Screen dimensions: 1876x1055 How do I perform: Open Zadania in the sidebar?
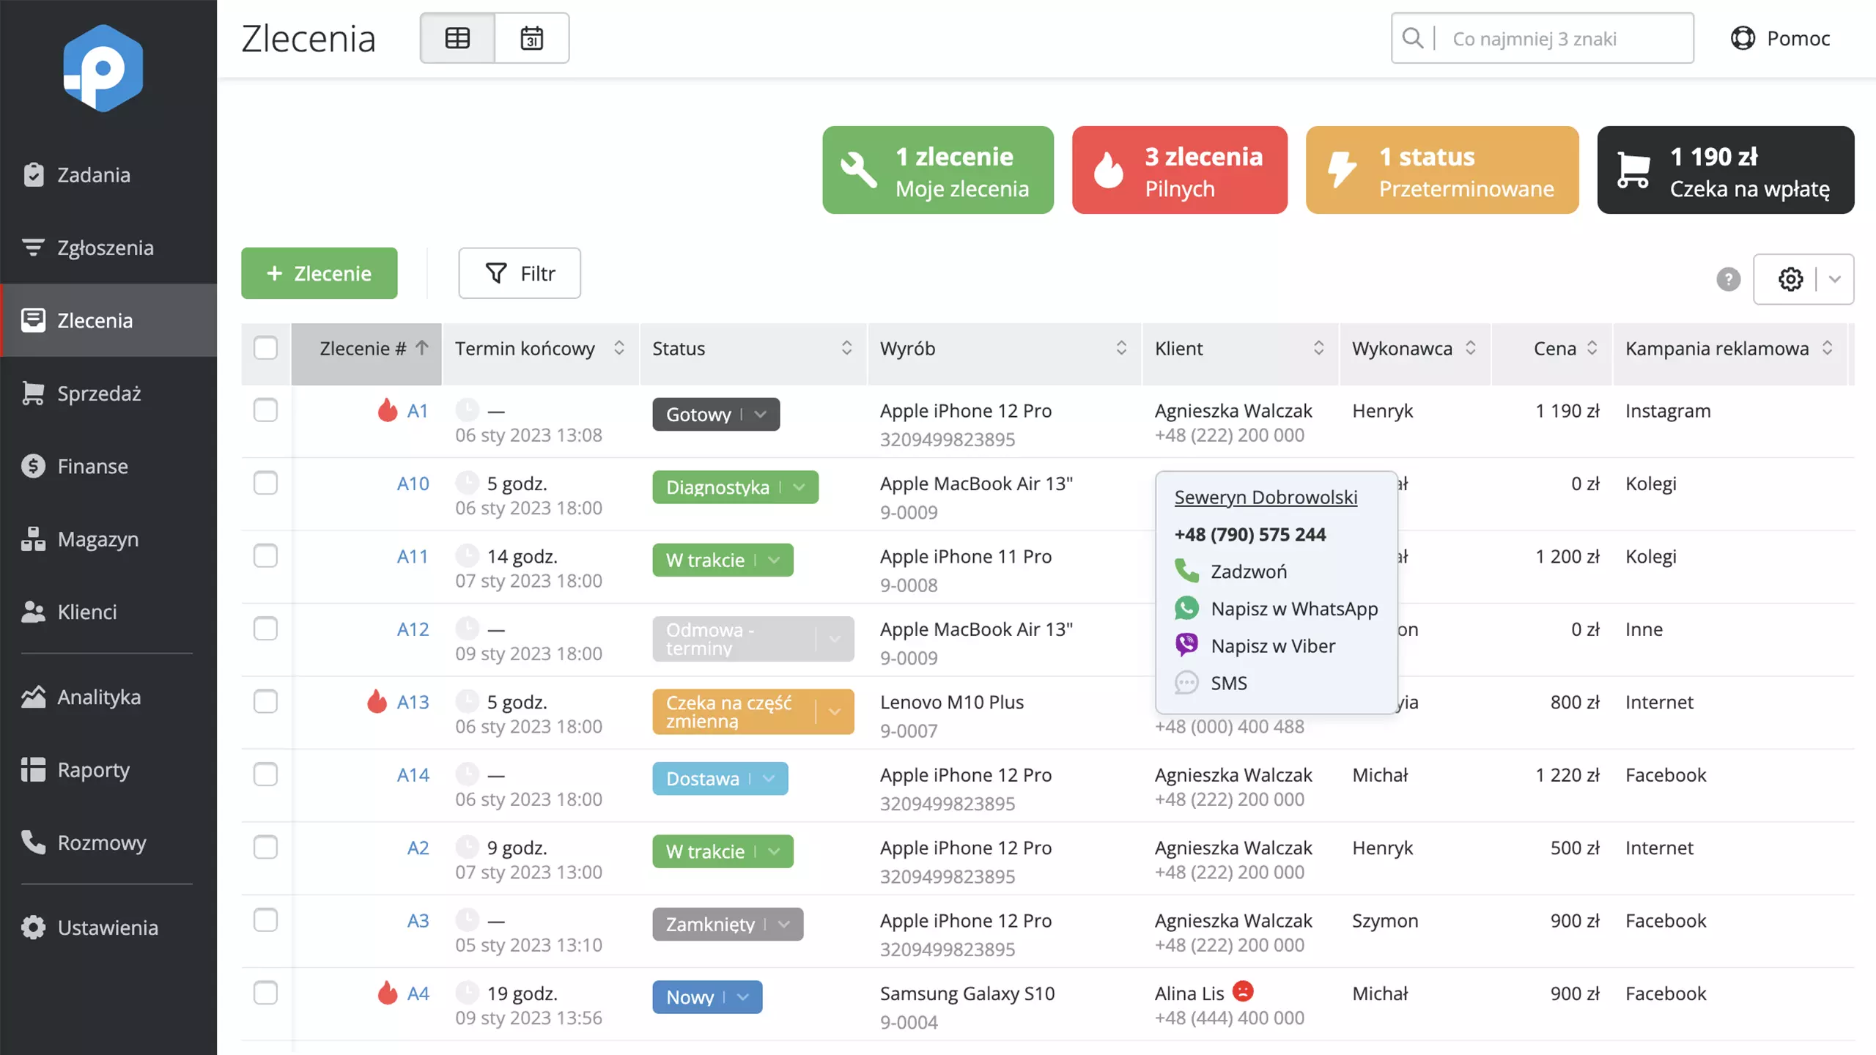[x=108, y=175]
